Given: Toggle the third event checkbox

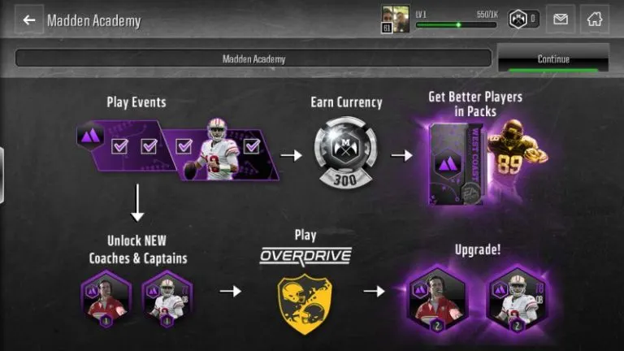Looking at the screenshot, I should click(x=184, y=146).
